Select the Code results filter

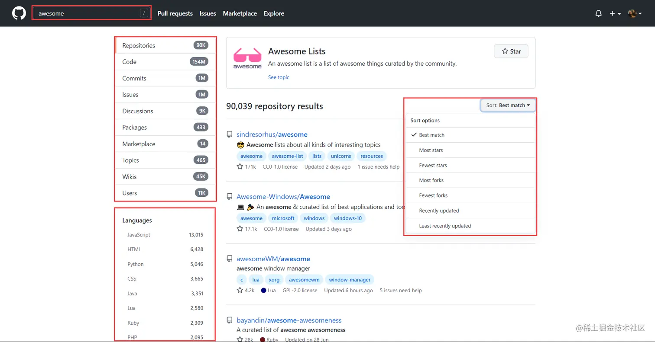click(x=165, y=62)
